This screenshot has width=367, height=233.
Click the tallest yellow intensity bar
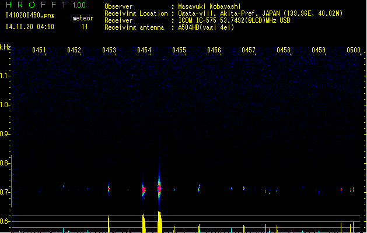click(x=159, y=223)
